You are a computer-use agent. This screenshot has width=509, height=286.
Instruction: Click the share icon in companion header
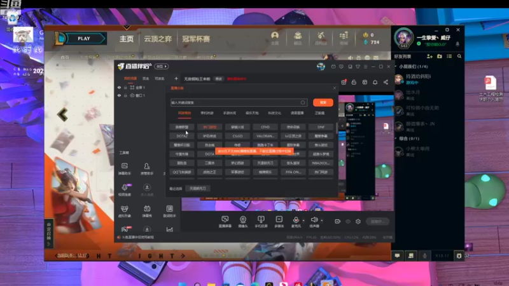(x=386, y=82)
